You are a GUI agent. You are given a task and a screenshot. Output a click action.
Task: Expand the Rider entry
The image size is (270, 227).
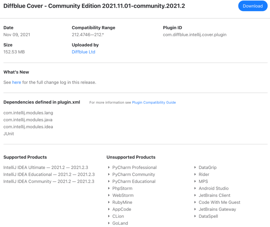pos(202,174)
